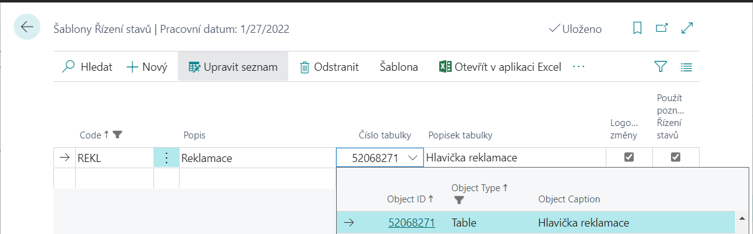Toggle Použít pozn. Řízení stavů checkbox
The height and width of the screenshot is (234, 753).
point(675,158)
